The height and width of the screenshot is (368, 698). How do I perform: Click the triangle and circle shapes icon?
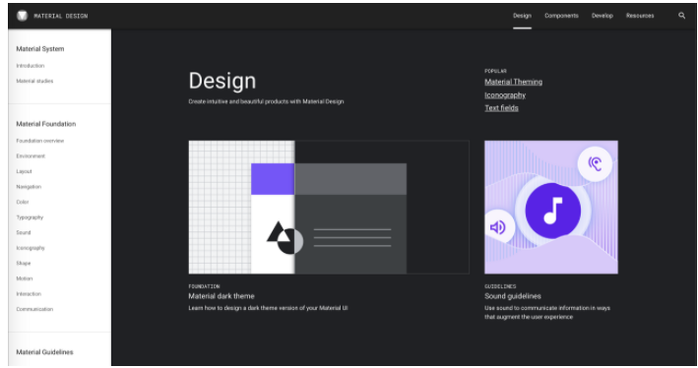pyautogui.click(x=285, y=237)
